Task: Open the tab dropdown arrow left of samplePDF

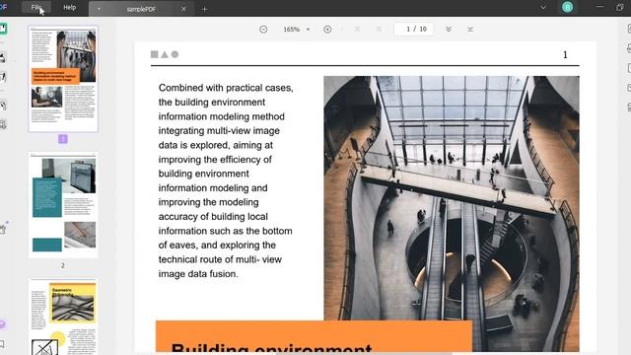Action: click(99, 9)
